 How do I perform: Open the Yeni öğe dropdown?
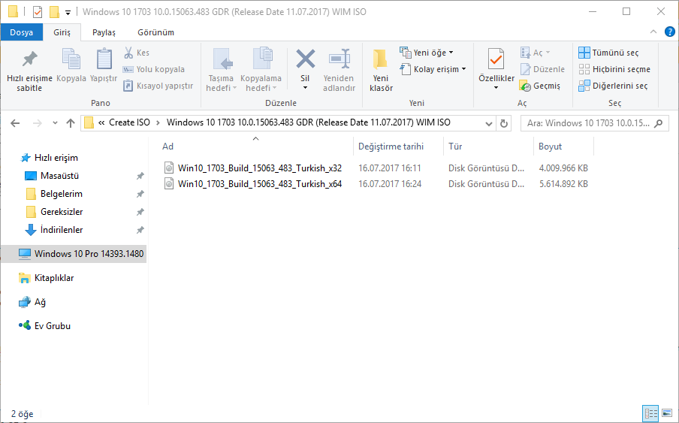(427, 53)
